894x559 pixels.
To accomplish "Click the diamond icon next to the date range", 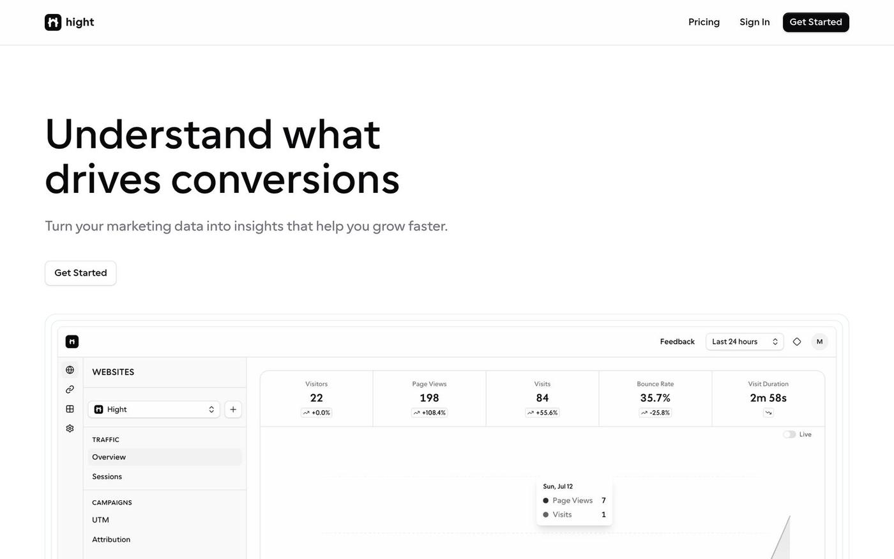I will [x=797, y=342].
